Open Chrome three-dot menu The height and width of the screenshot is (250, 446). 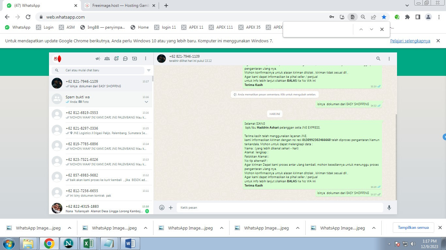coord(438,17)
